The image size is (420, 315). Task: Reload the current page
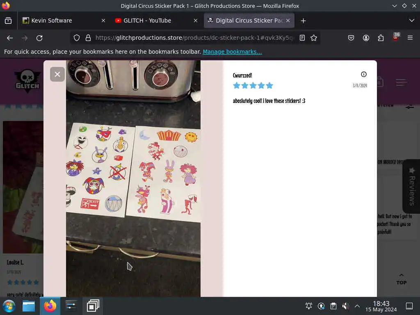pos(39,38)
